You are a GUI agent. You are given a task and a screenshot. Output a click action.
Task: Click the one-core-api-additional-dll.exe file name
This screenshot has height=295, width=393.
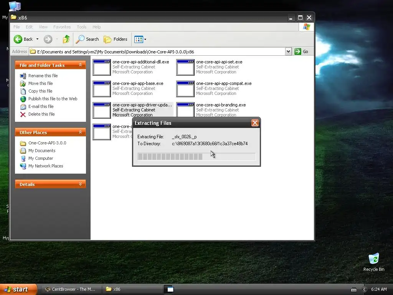(140, 62)
